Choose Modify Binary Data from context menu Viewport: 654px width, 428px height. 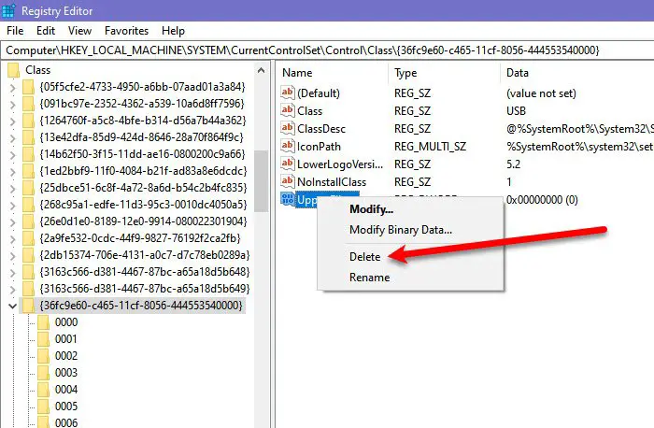[x=401, y=230]
